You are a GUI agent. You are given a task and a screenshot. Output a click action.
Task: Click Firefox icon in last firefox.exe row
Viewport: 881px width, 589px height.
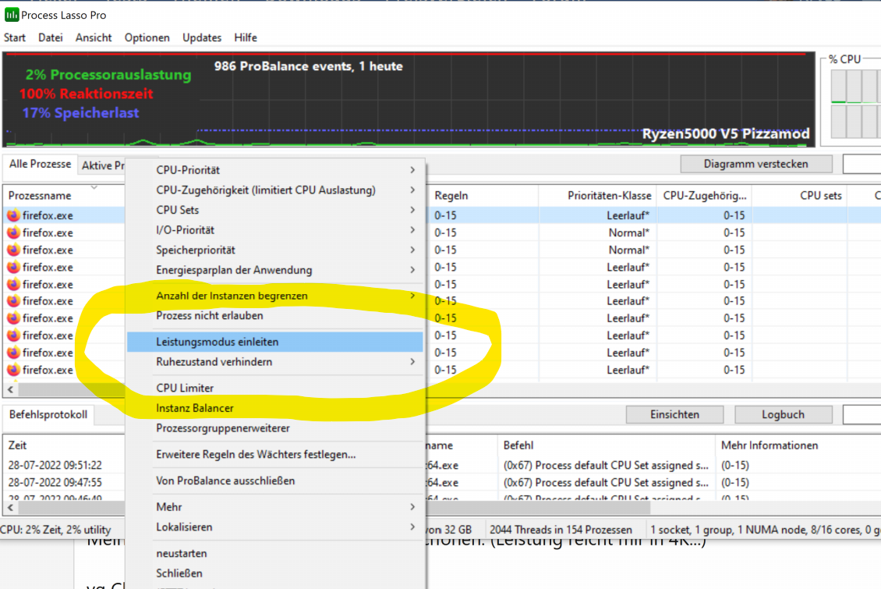click(x=13, y=370)
